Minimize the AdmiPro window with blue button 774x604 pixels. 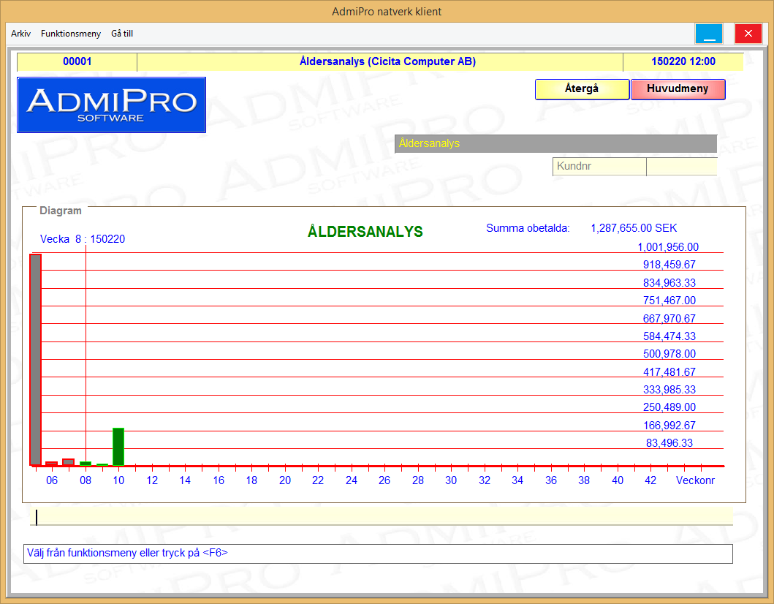point(708,34)
